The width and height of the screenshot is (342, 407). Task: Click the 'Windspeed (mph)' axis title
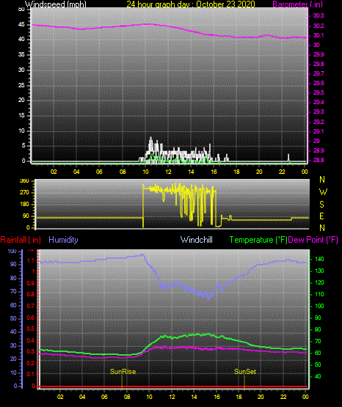(56, 4)
